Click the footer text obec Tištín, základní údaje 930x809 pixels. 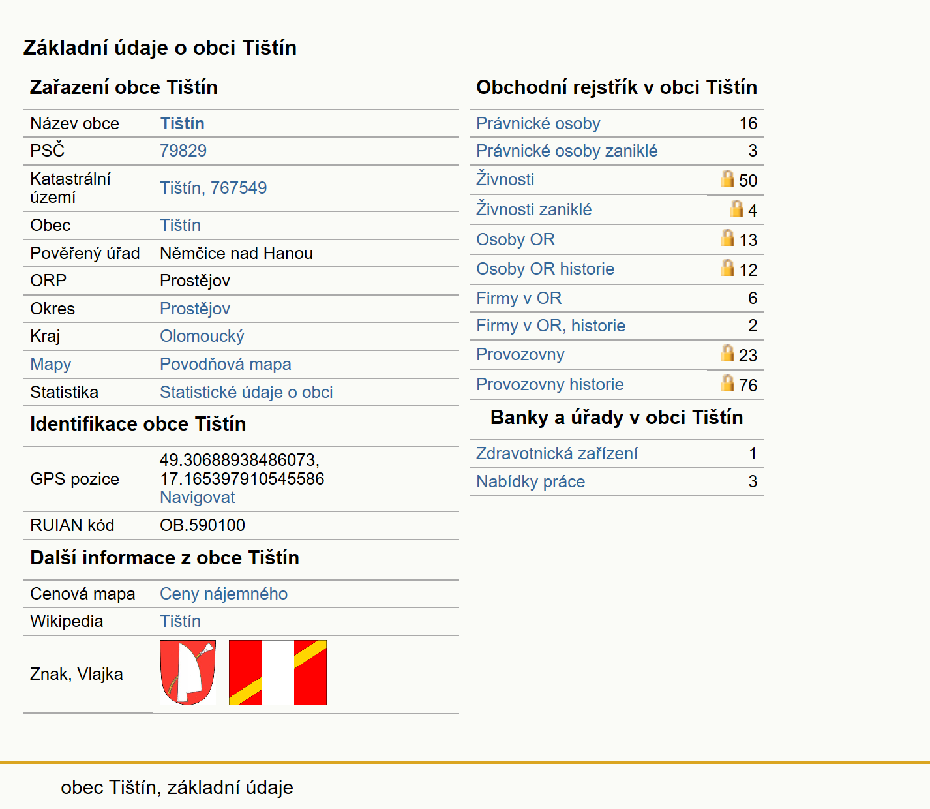click(177, 787)
